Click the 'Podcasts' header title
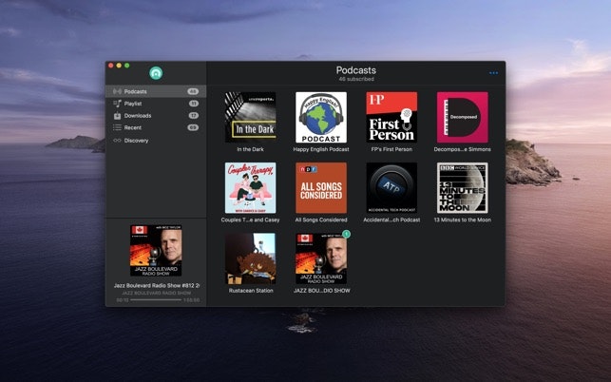Screen dimensions: 611x382 pos(356,70)
